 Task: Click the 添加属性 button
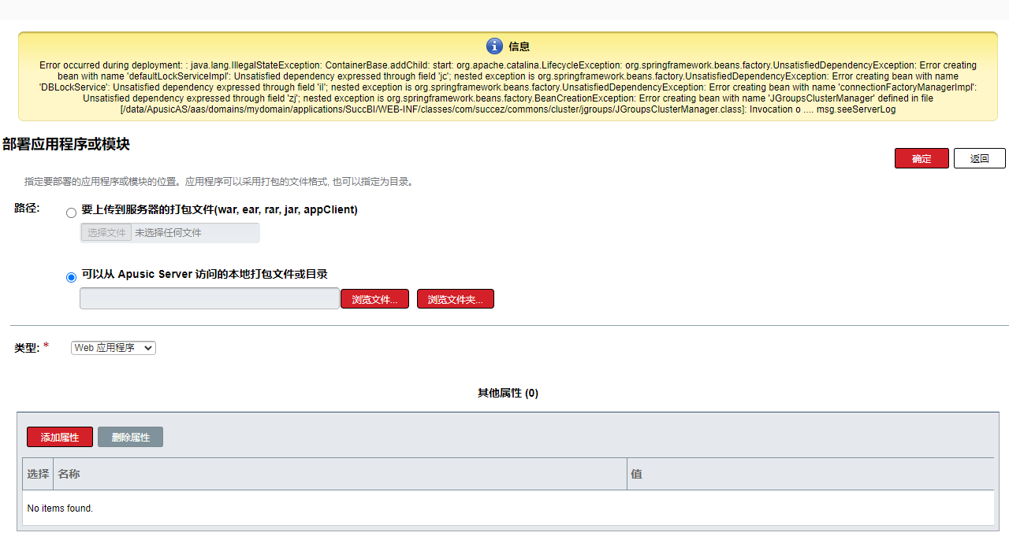point(60,437)
